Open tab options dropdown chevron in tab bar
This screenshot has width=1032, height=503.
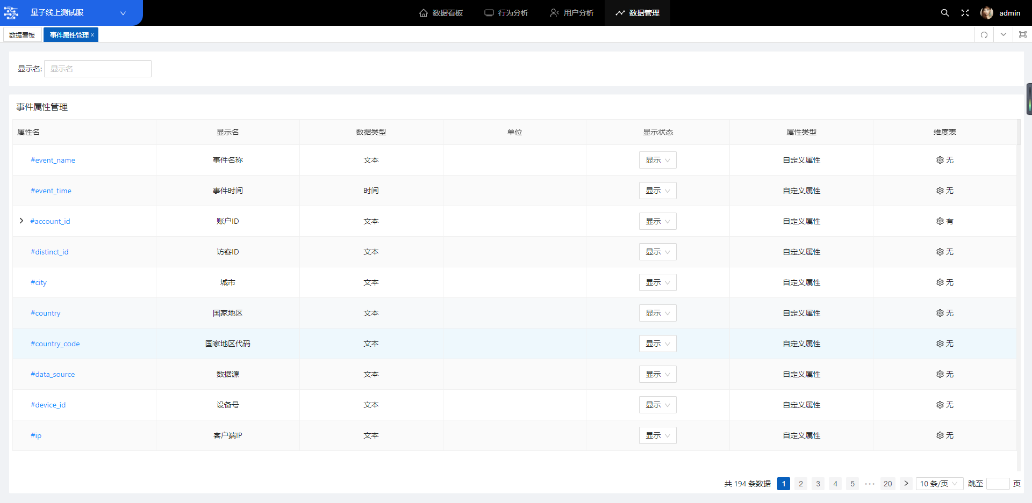point(1003,35)
